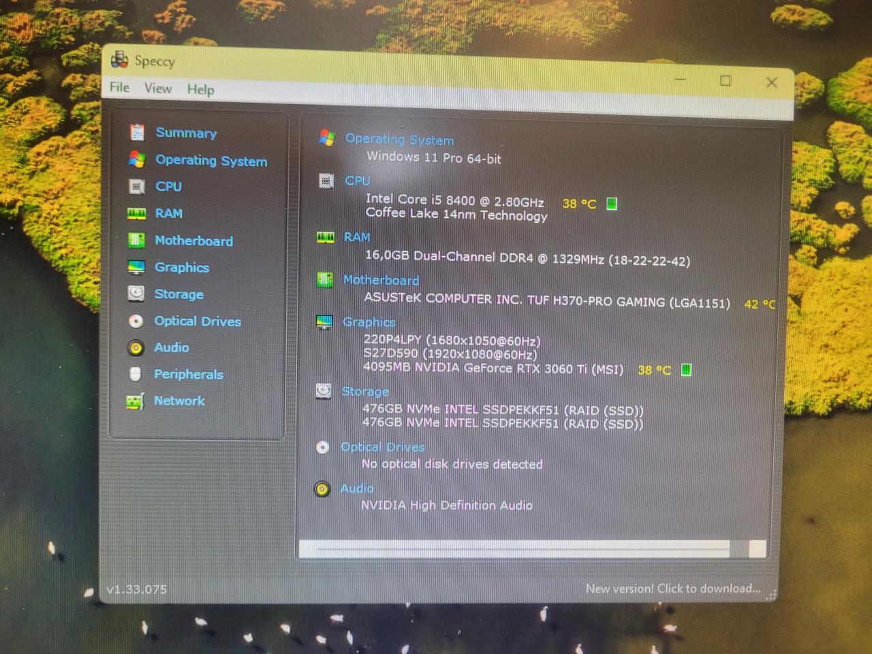
Task: Select Motherboard in the sidebar list
Action: [193, 240]
